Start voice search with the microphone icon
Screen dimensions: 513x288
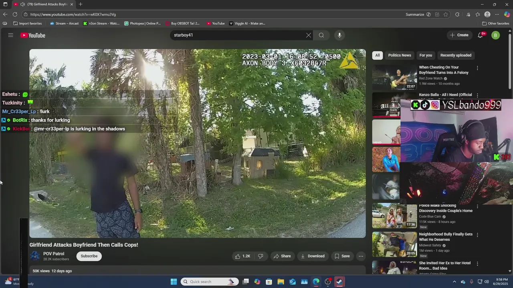coord(339,35)
